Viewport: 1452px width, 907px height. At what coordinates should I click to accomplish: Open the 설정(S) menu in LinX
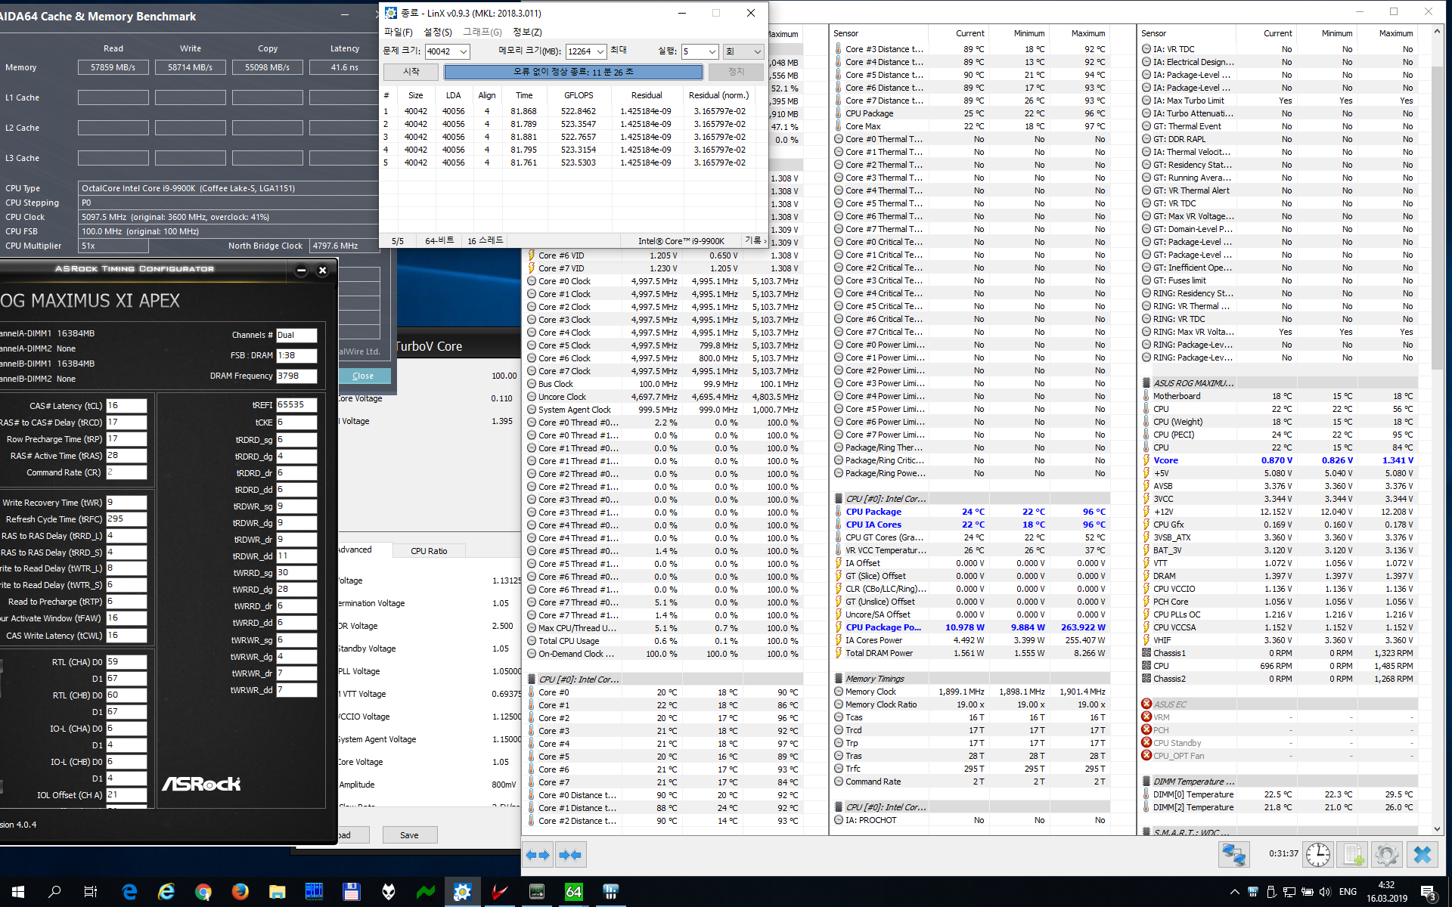click(x=437, y=32)
